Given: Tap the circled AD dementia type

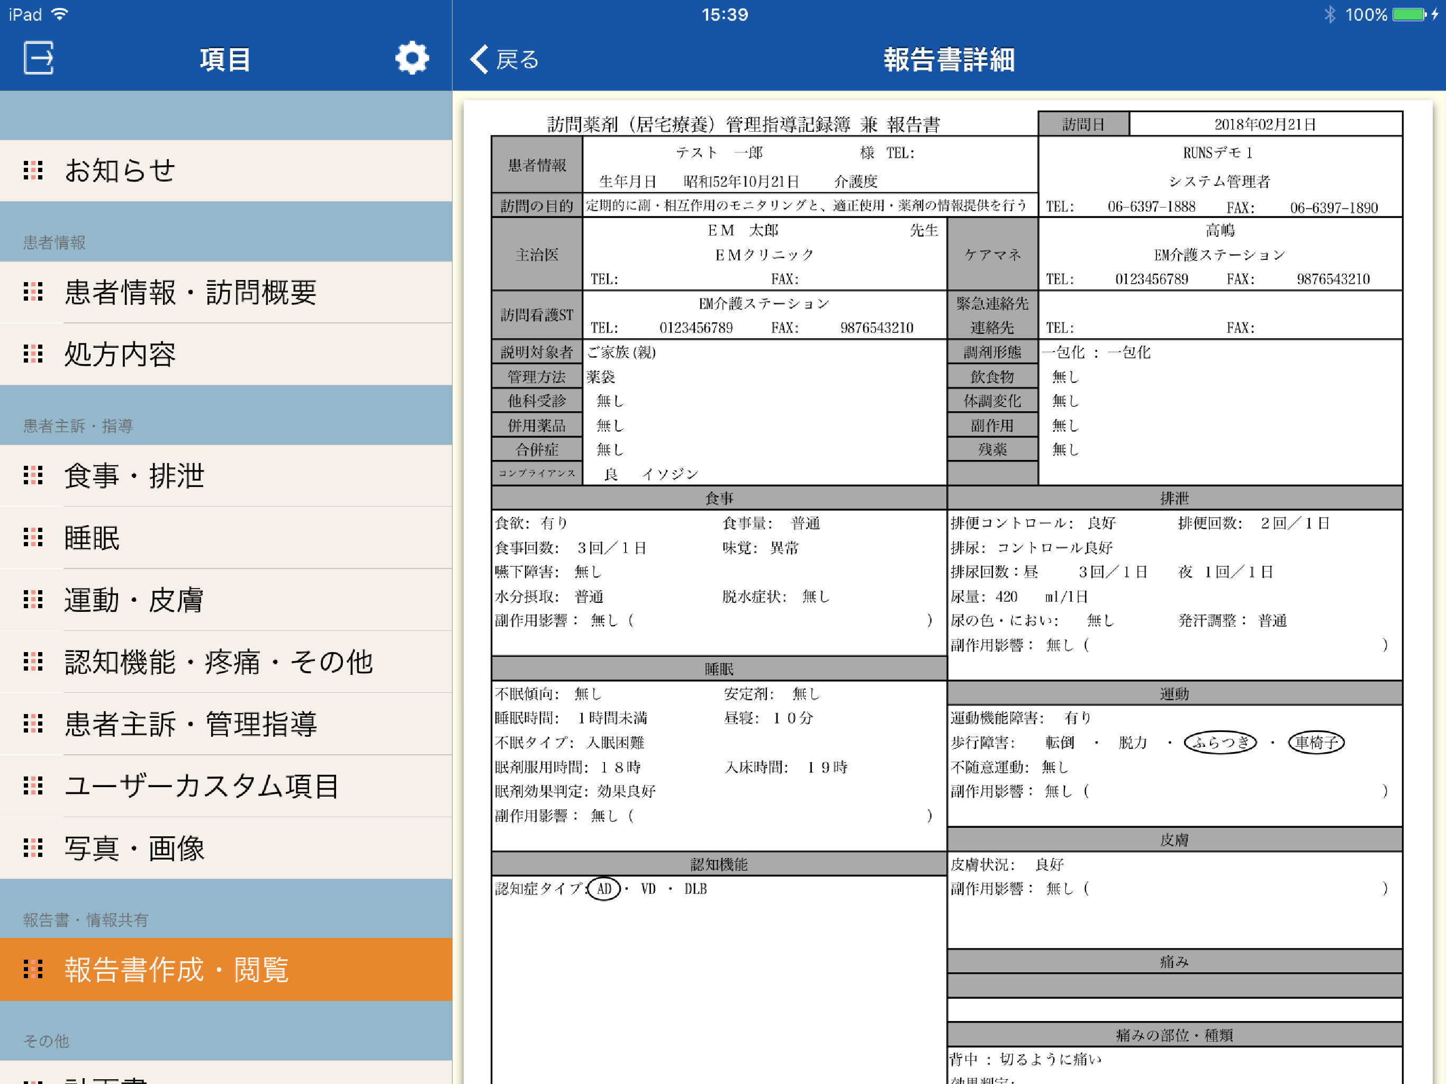Looking at the screenshot, I should tap(604, 889).
